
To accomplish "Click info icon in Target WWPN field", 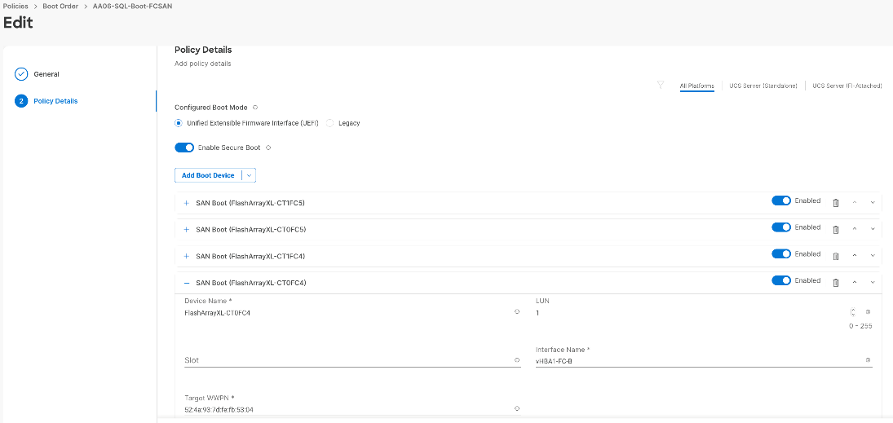I will point(517,408).
